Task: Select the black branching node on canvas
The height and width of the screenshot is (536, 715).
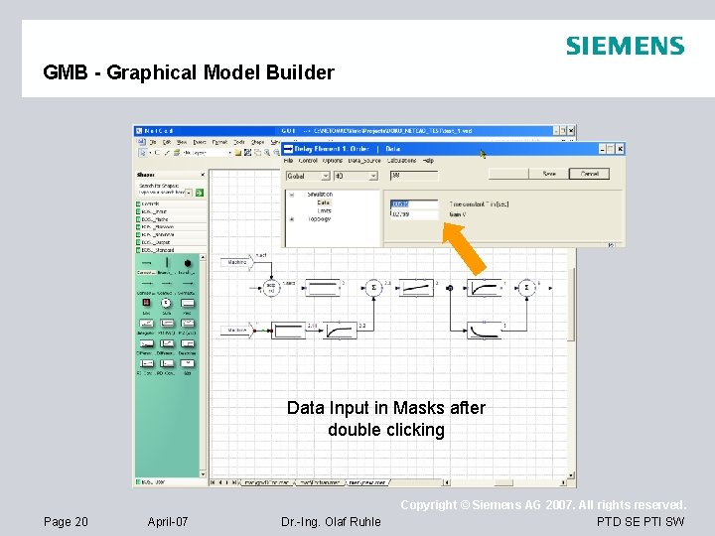Action: click(x=450, y=288)
